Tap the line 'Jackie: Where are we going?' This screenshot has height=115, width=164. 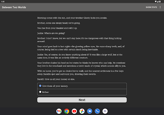point(51,33)
